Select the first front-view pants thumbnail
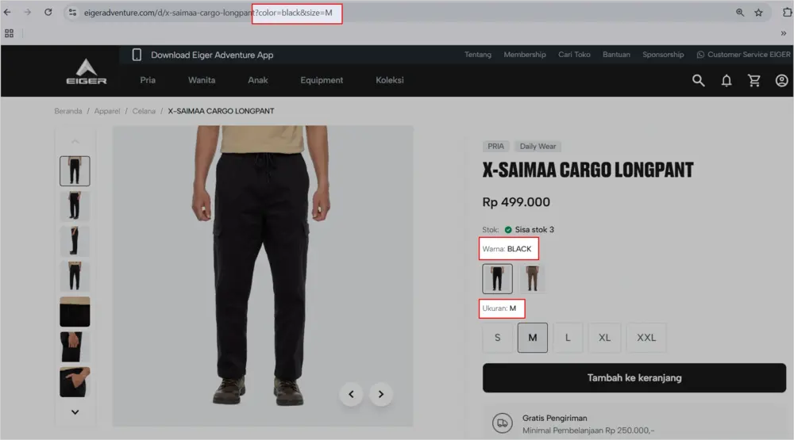The height and width of the screenshot is (440, 794). pos(75,171)
